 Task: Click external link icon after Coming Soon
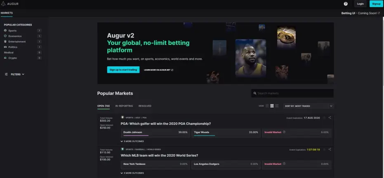coord(379,13)
